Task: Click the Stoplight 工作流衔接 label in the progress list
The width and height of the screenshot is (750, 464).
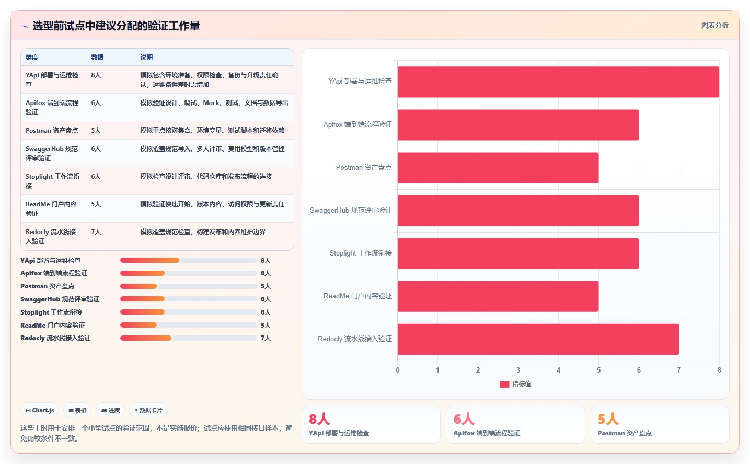Action: tap(51, 312)
